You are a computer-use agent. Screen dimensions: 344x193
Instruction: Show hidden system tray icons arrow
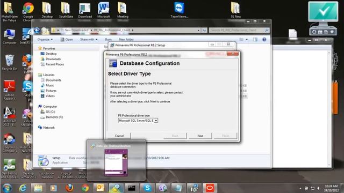click(x=300, y=188)
